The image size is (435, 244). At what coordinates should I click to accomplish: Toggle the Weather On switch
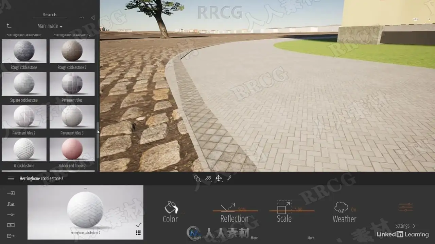click(x=353, y=209)
